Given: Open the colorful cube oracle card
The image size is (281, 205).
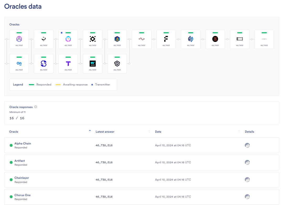Looking at the screenshot, I should pyautogui.click(x=68, y=39).
